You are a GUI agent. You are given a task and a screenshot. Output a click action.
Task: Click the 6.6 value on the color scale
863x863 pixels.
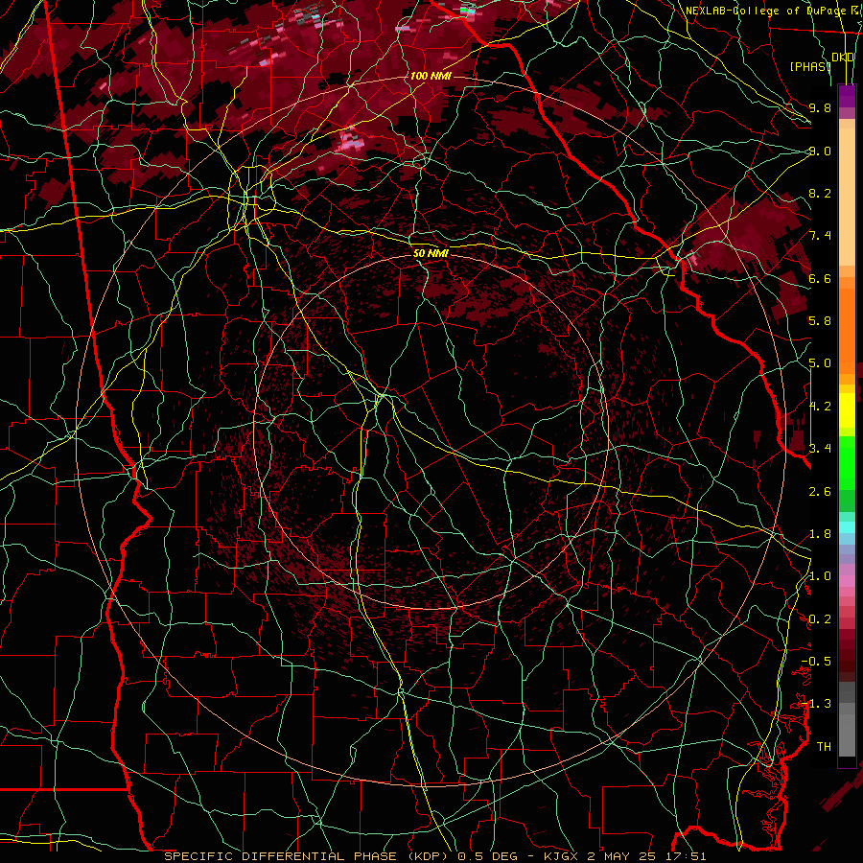[820, 278]
